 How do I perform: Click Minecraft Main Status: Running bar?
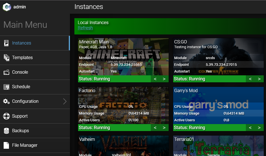click(x=114, y=79)
